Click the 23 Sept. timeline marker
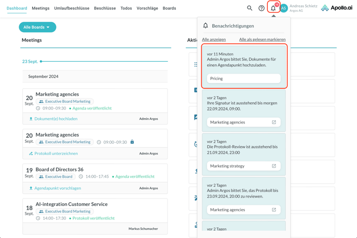Screen dimensions: 357x238 (41, 61)
